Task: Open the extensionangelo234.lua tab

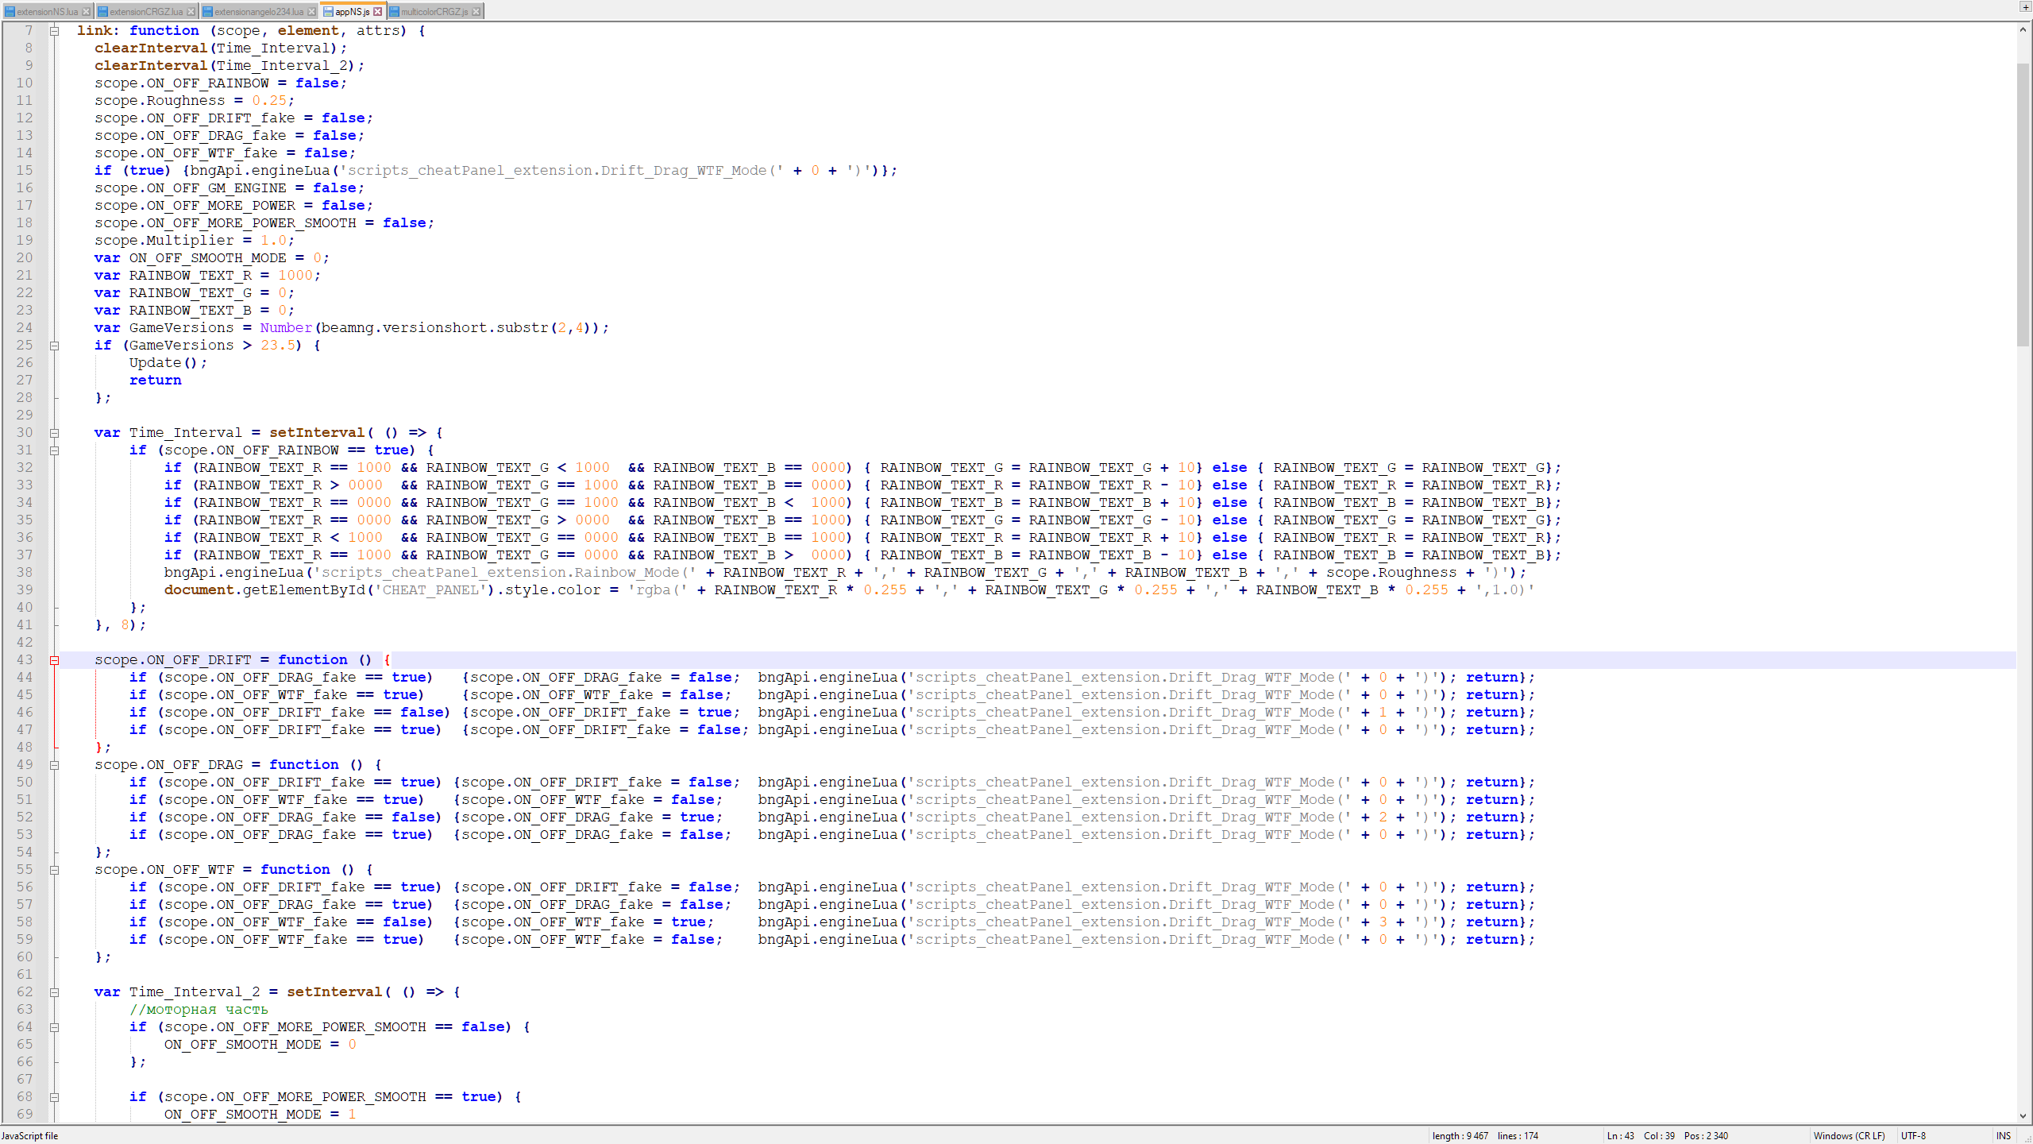Action: click(x=257, y=12)
